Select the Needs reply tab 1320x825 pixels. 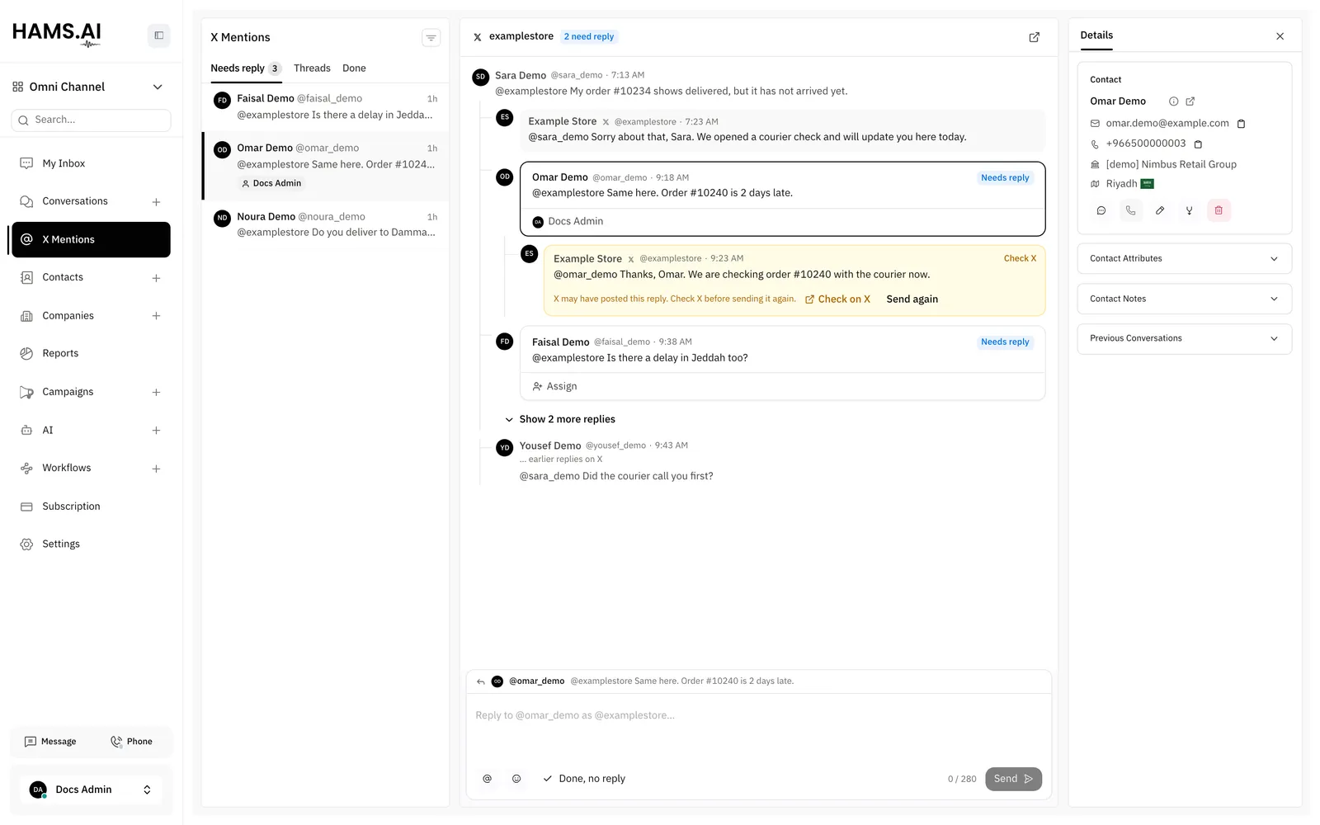tap(246, 68)
